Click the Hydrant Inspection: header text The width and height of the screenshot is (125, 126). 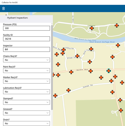17,18
